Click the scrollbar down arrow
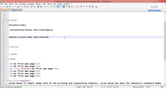 (x=165, y=84)
